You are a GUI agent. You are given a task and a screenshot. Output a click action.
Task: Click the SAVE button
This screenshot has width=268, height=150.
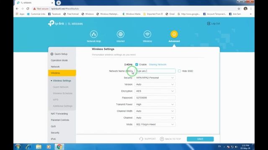point(200,139)
